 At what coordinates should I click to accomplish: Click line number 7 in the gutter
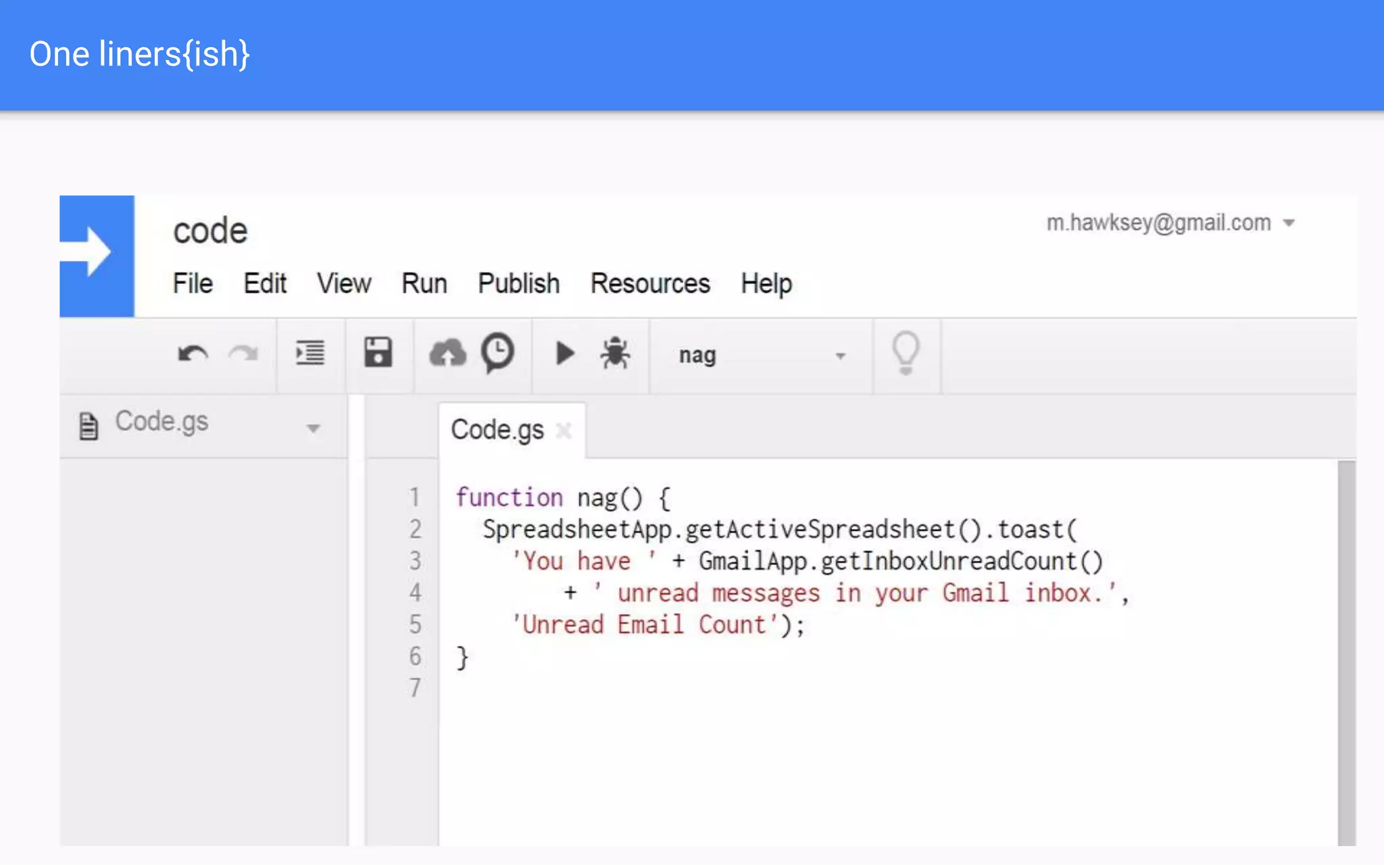click(x=415, y=688)
